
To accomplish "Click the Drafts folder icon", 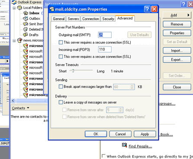I will [26, 35].
